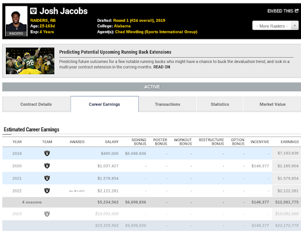Click the 4 seasons summary label
Screen dimensions: 301x233
[x=32, y=202]
